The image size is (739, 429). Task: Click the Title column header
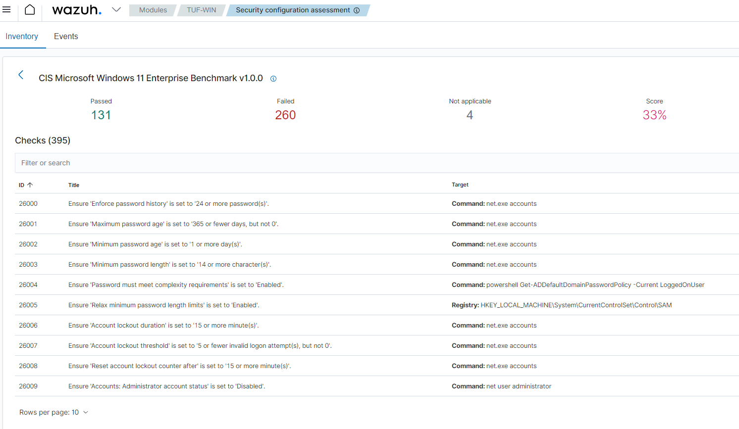(x=74, y=185)
